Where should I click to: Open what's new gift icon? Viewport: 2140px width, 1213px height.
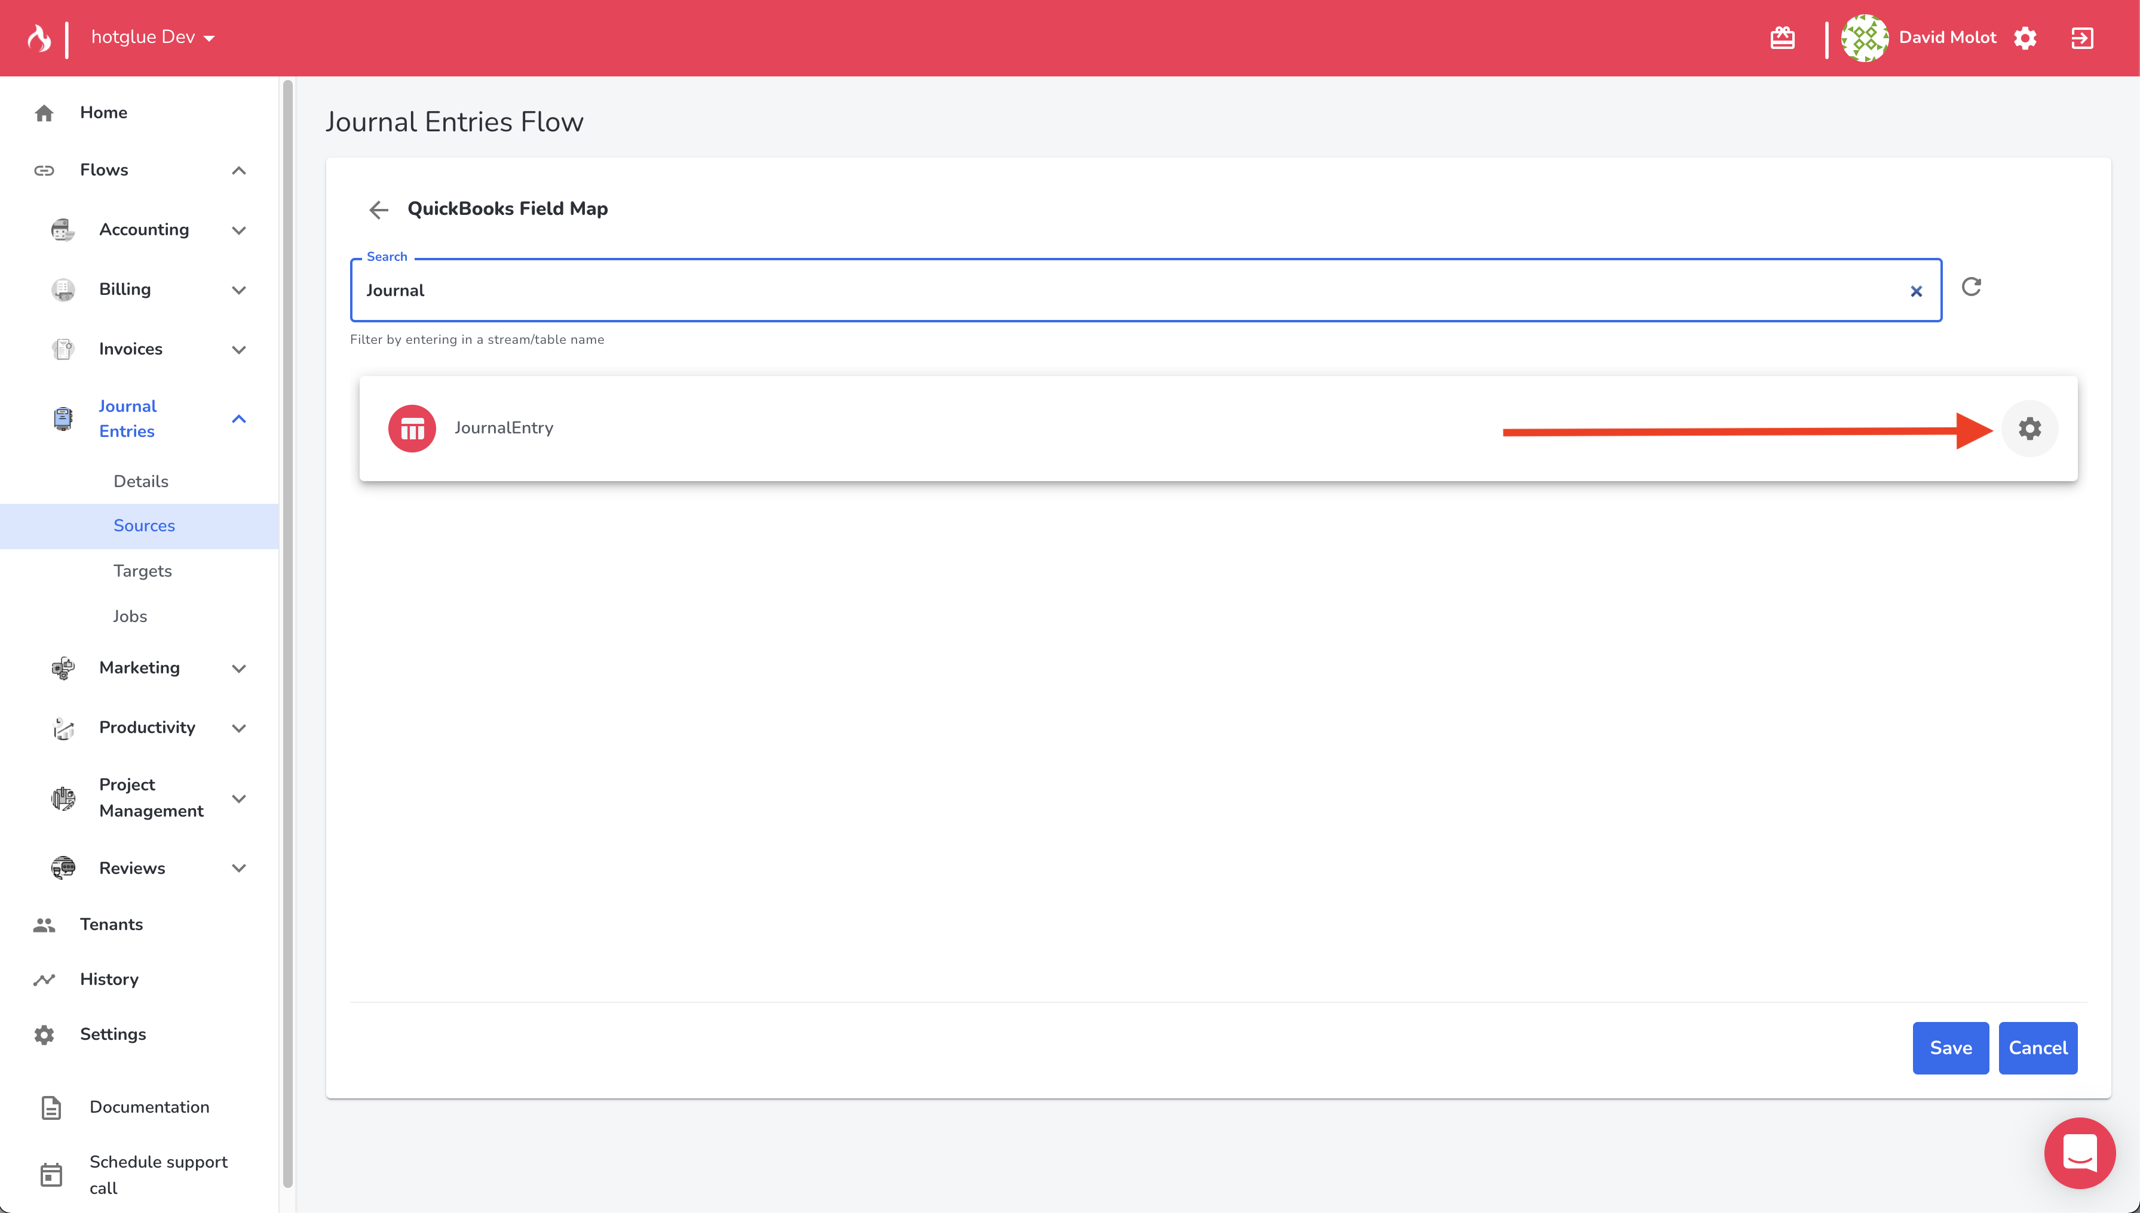[1782, 38]
